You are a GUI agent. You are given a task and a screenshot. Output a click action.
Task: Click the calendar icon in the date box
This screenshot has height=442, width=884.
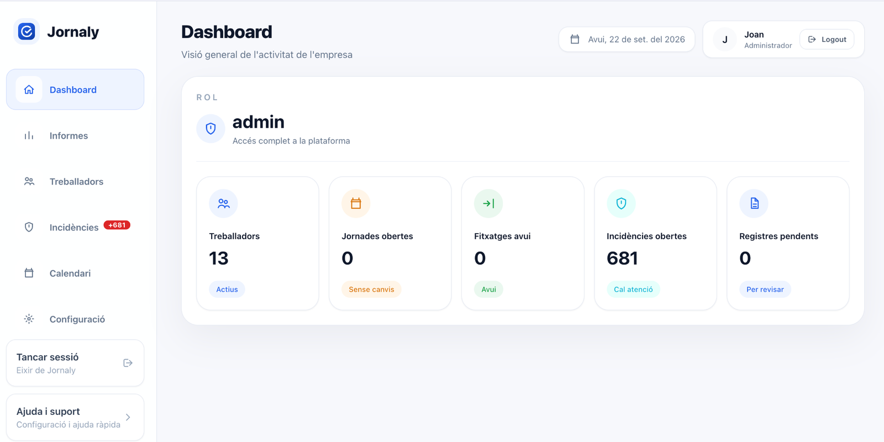pyautogui.click(x=575, y=39)
